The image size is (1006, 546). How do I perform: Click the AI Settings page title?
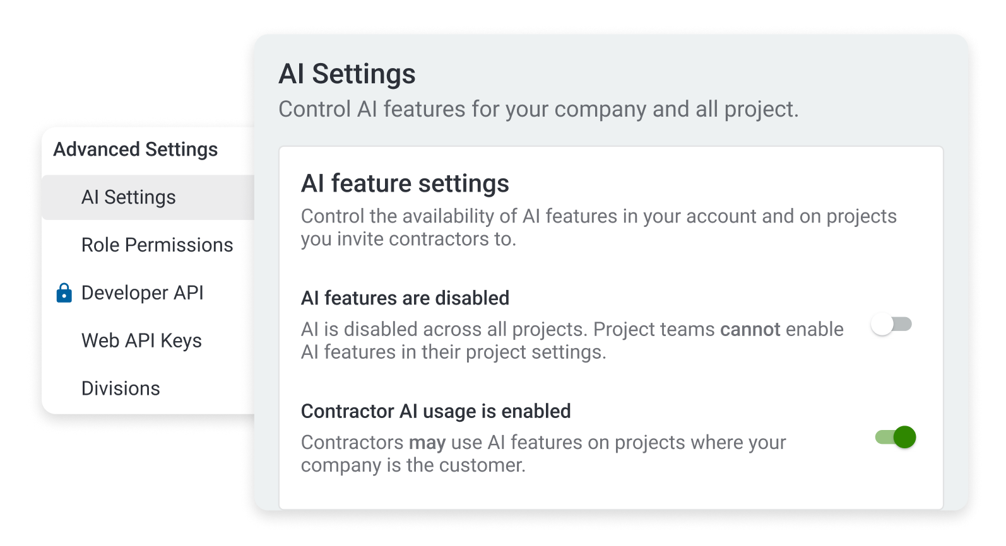pyautogui.click(x=347, y=74)
